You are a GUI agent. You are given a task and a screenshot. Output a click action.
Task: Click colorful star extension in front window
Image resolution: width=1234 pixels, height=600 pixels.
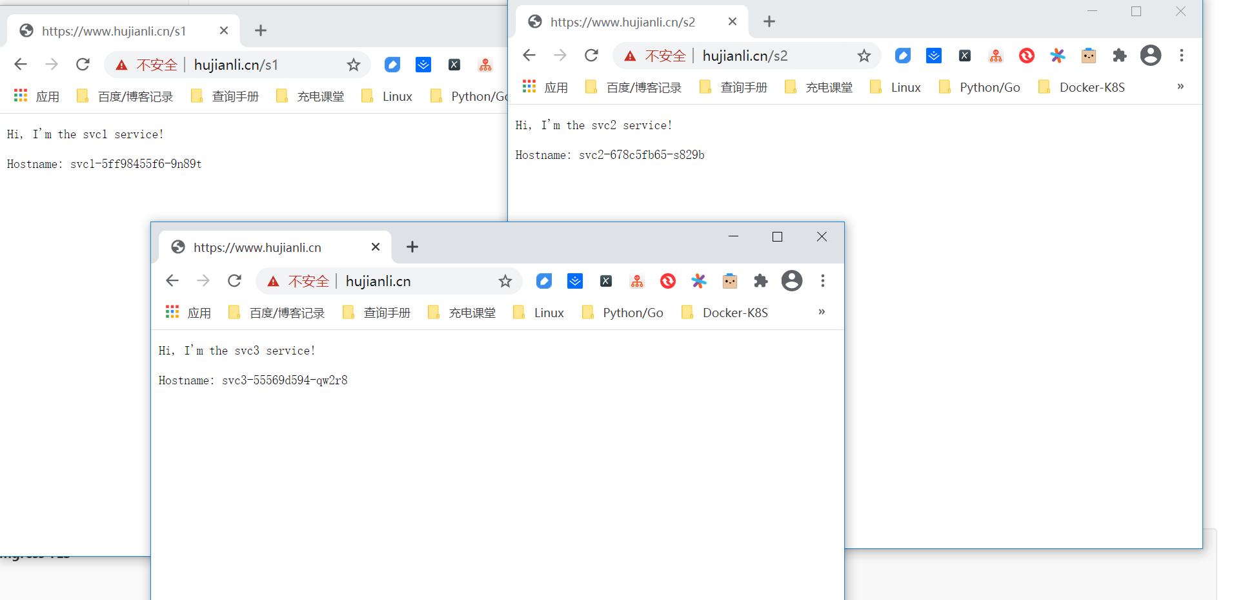[x=699, y=281]
